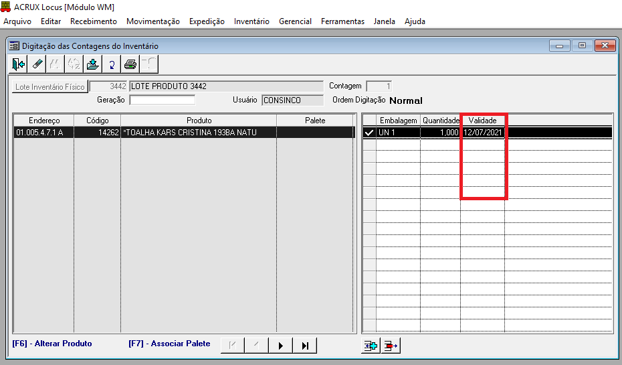Click Lote Inventário Físico button
This screenshot has width=622, height=365.
coord(50,86)
